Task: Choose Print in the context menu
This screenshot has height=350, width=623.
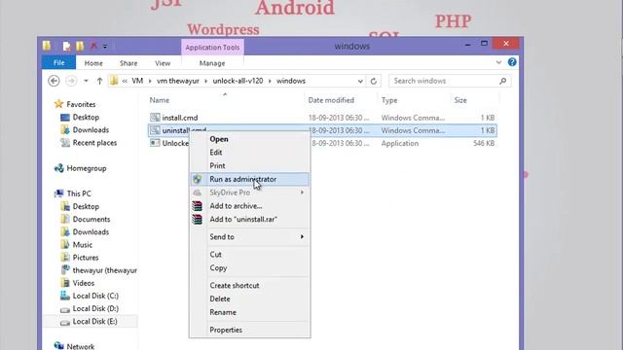Action: pos(249,166)
